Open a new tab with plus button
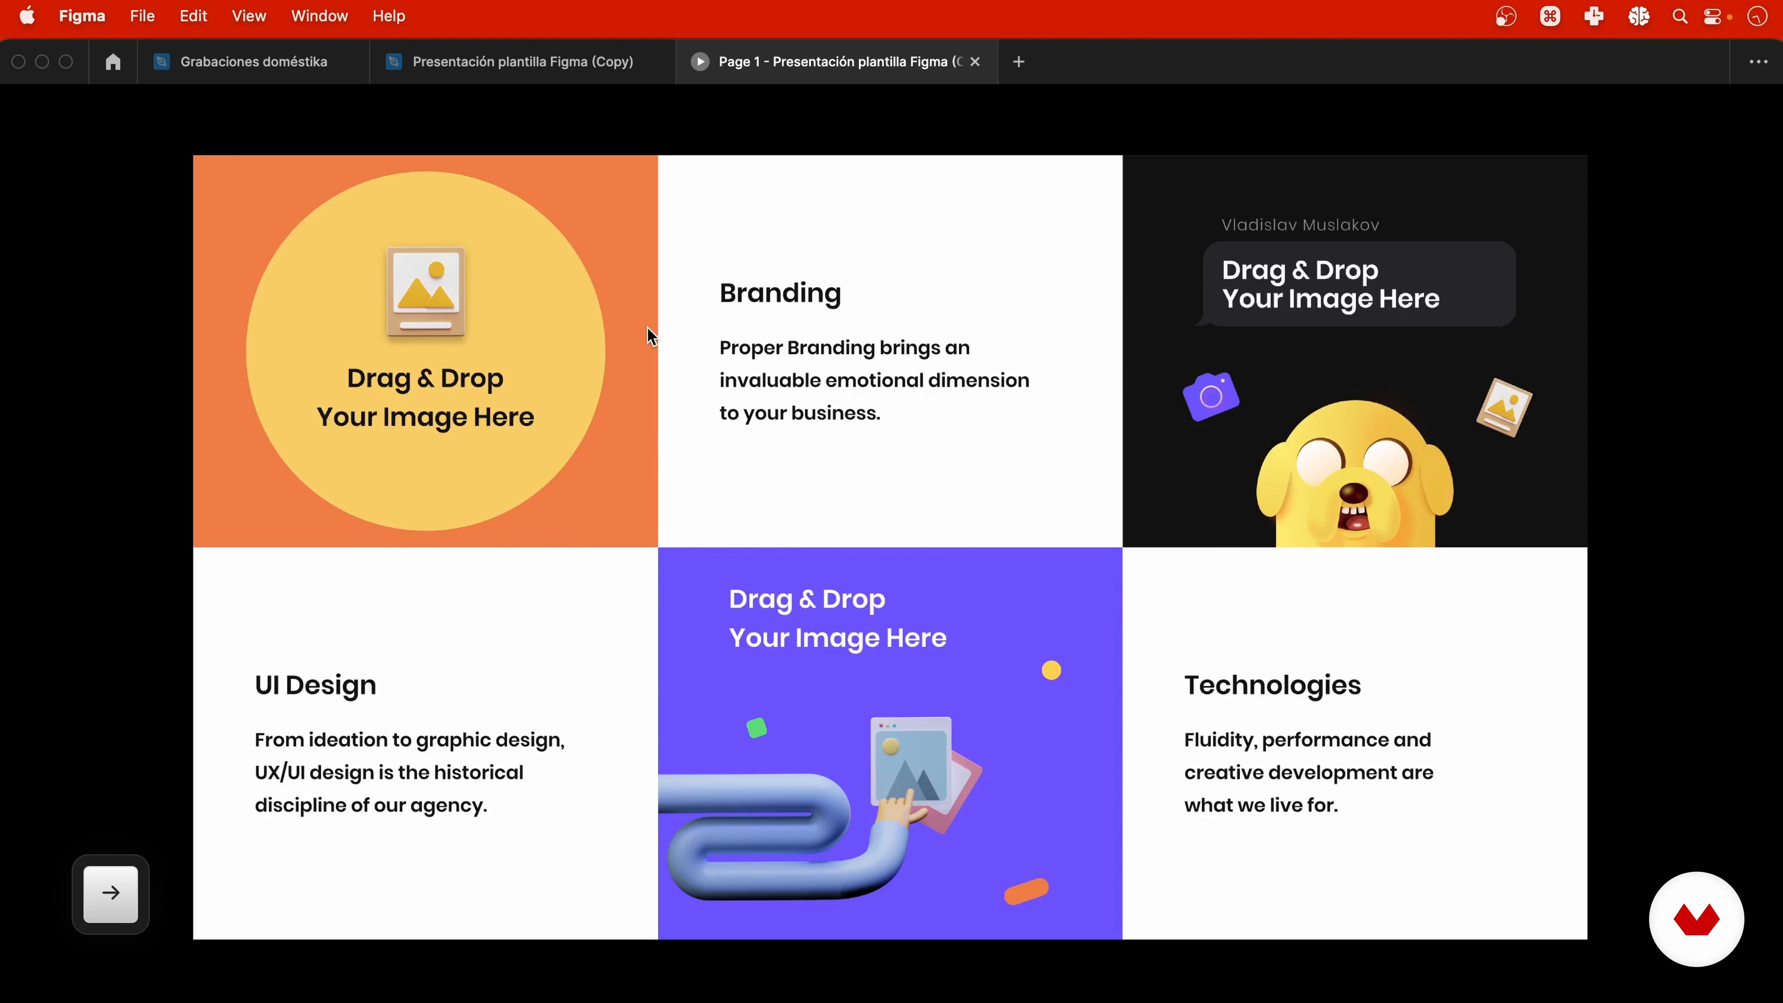Viewport: 1783px width, 1003px height. 1018,62
